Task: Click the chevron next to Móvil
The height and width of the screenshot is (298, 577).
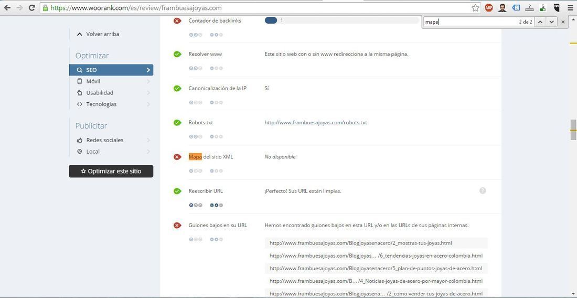Action: [x=148, y=81]
